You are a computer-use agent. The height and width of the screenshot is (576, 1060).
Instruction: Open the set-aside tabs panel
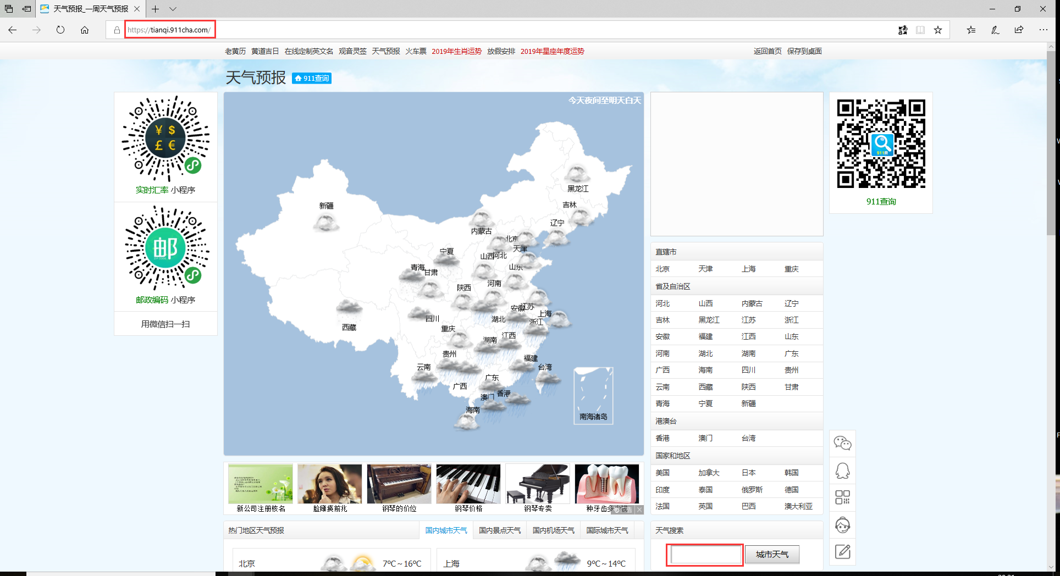tap(26, 9)
